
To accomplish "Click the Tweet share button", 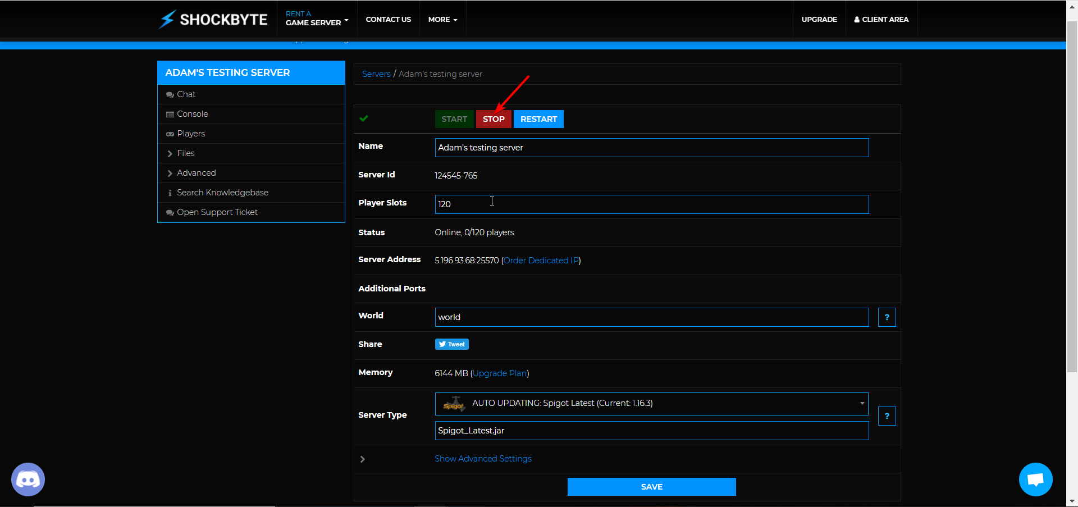I will pos(452,344).
